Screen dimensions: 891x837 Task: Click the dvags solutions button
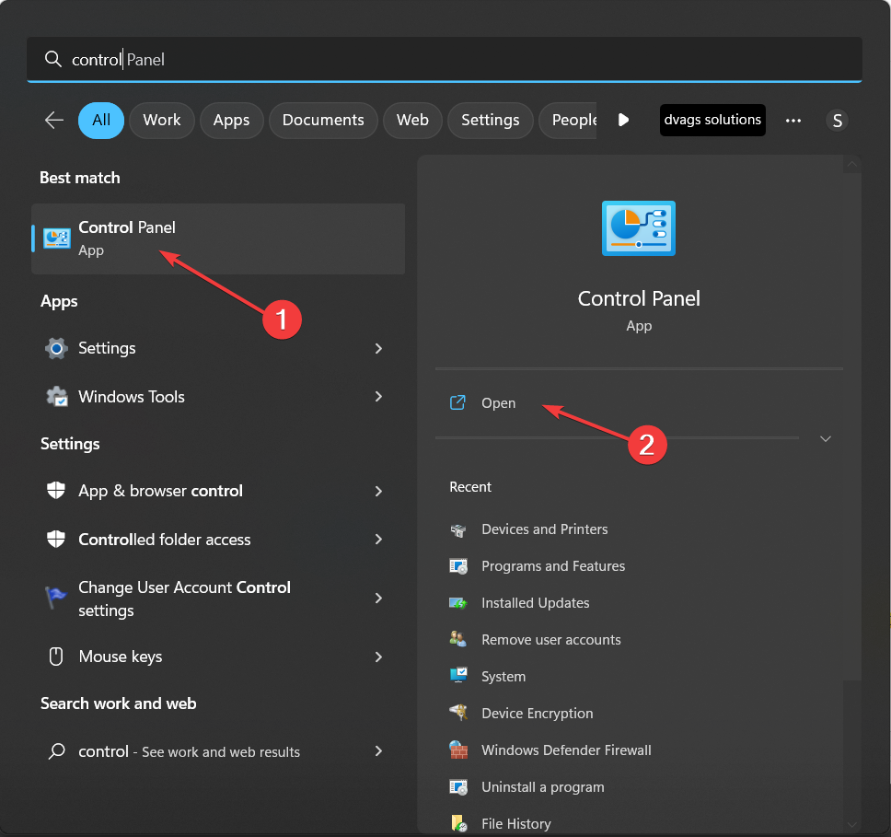pyautogui.click(x=712, y=120)
